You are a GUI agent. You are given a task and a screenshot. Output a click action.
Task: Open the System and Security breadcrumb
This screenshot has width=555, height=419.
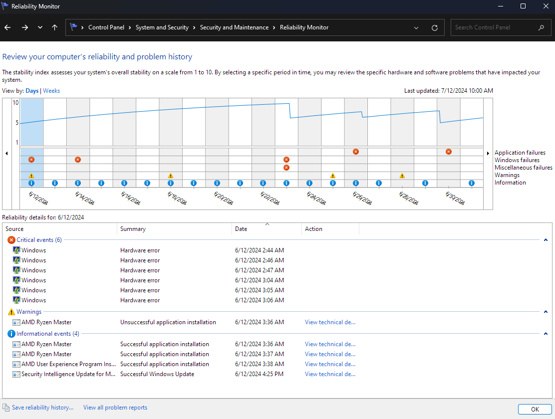point(162,27)
